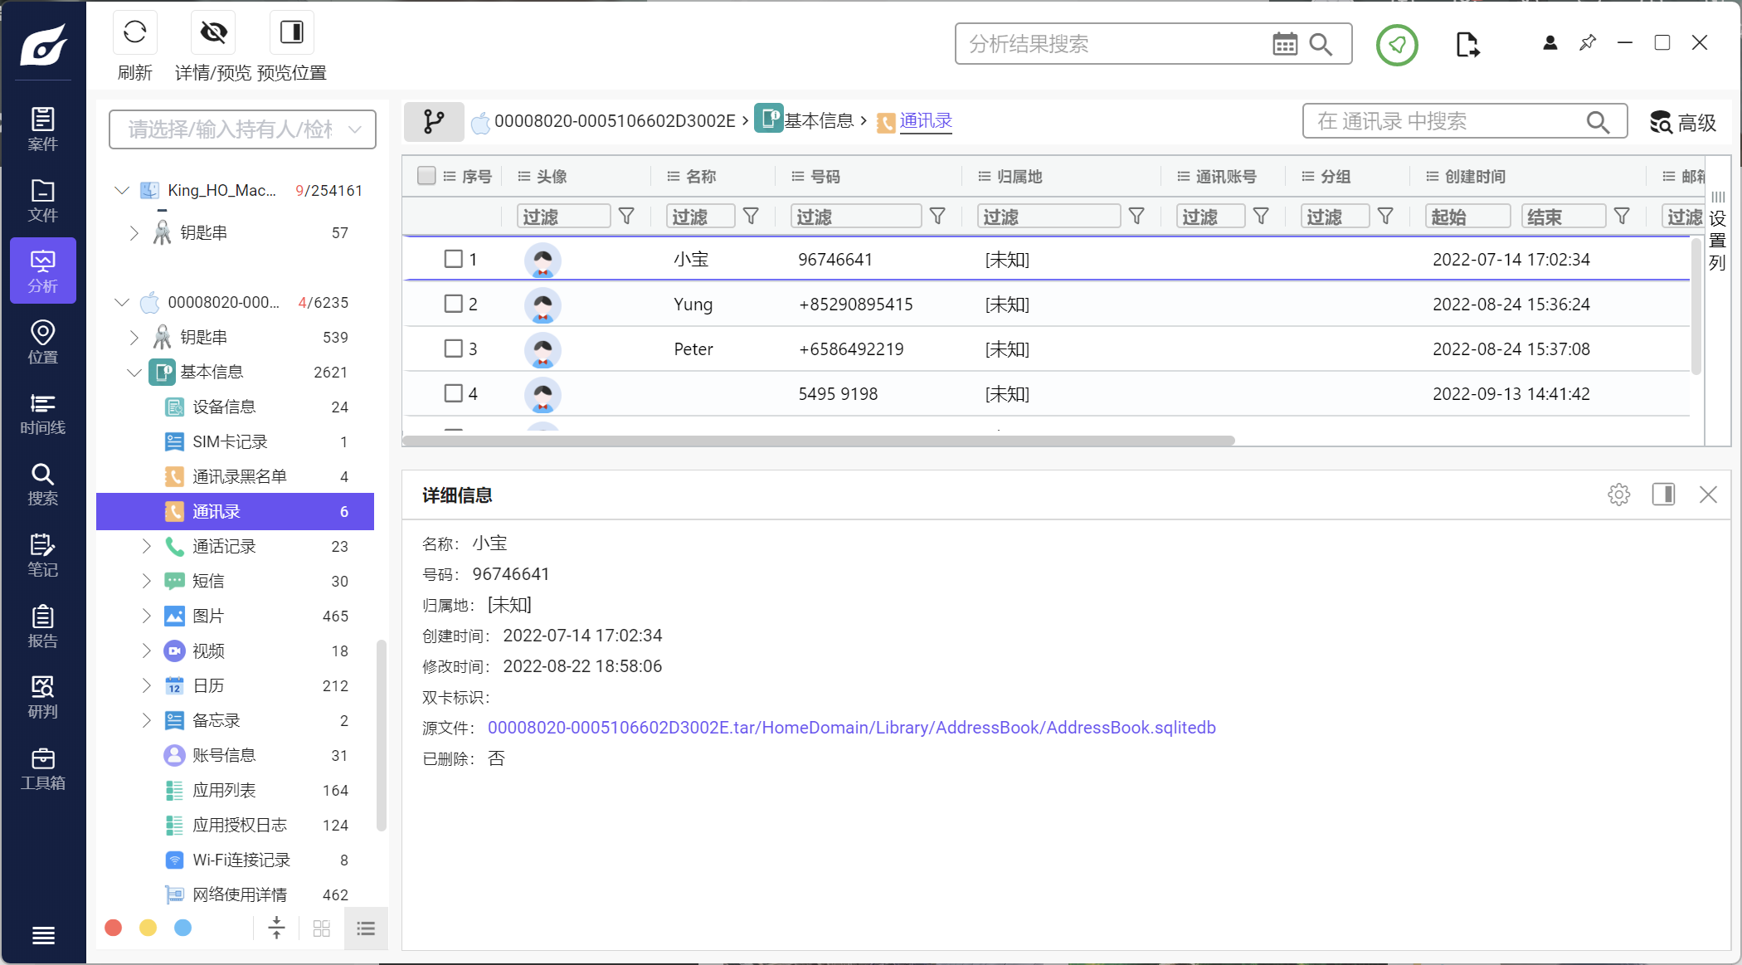Click the export file icon
Screen dimensions: 1742x965
tap(1467, 44)
